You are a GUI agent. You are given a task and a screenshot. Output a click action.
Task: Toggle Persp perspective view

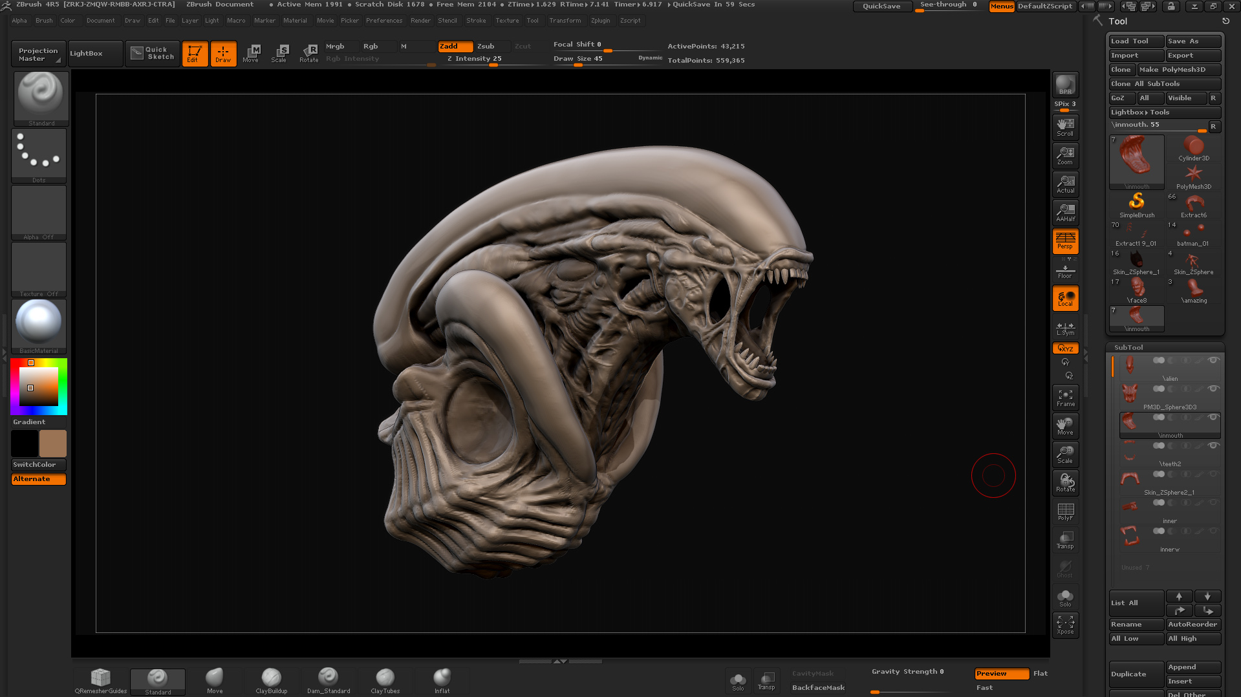point(1065,241)
